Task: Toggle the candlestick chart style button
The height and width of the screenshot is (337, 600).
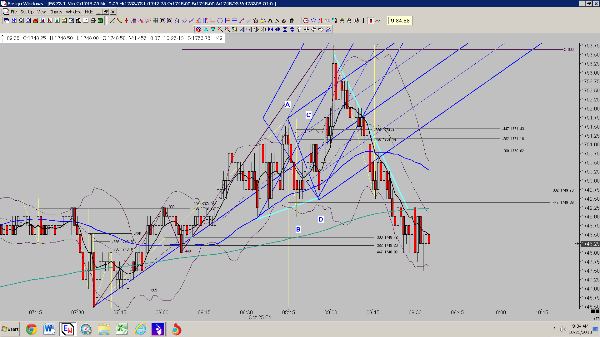Action: pyautogui.click(x=371, y=21)
